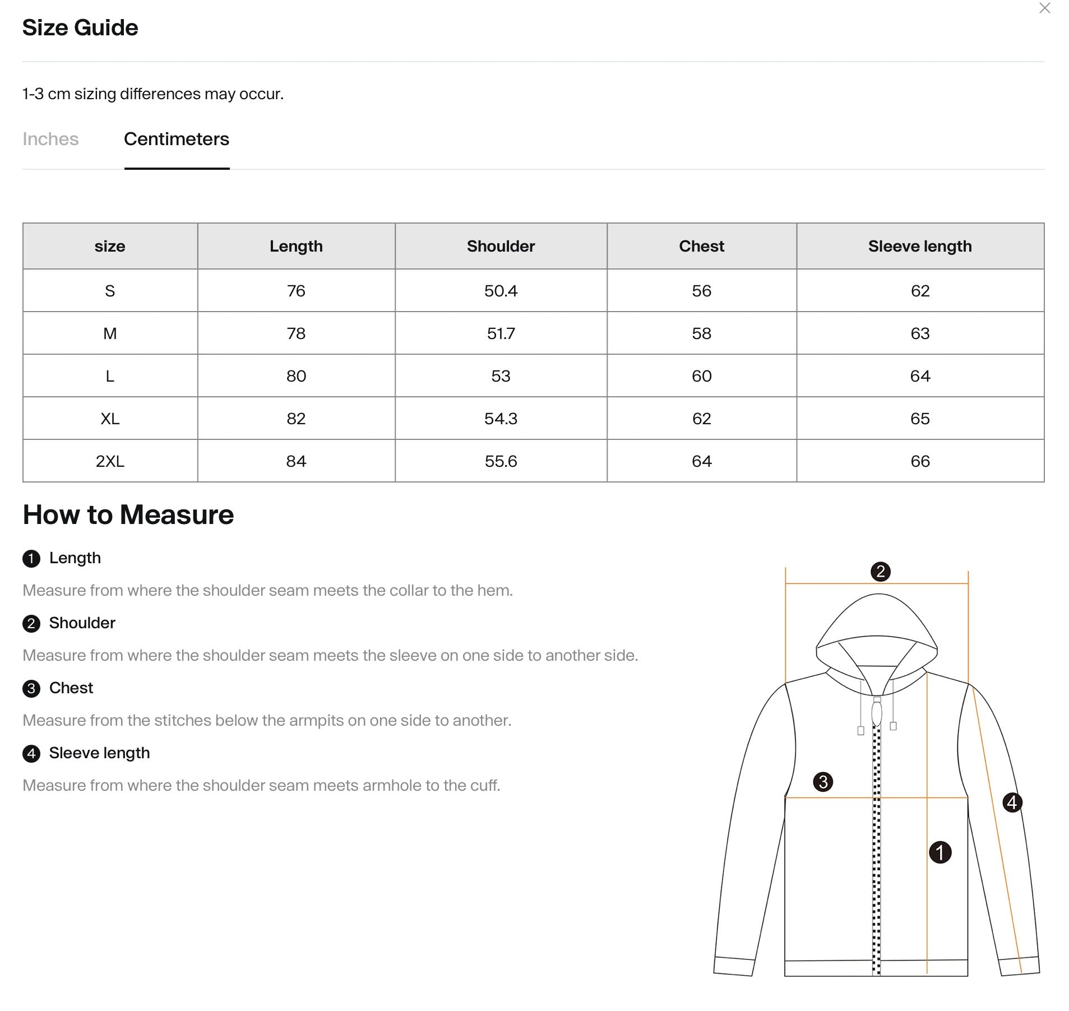The image size is (1069, 1011).
Task: Click the Shoulder value 50.4 for size S
Action: coord(501,291)
